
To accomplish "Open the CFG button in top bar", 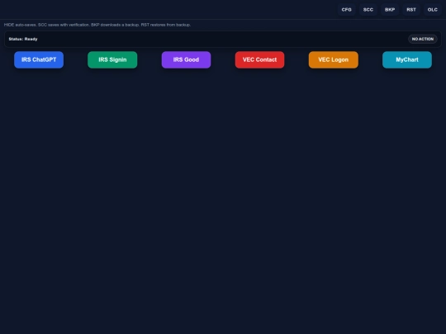I will click(346, 10).
